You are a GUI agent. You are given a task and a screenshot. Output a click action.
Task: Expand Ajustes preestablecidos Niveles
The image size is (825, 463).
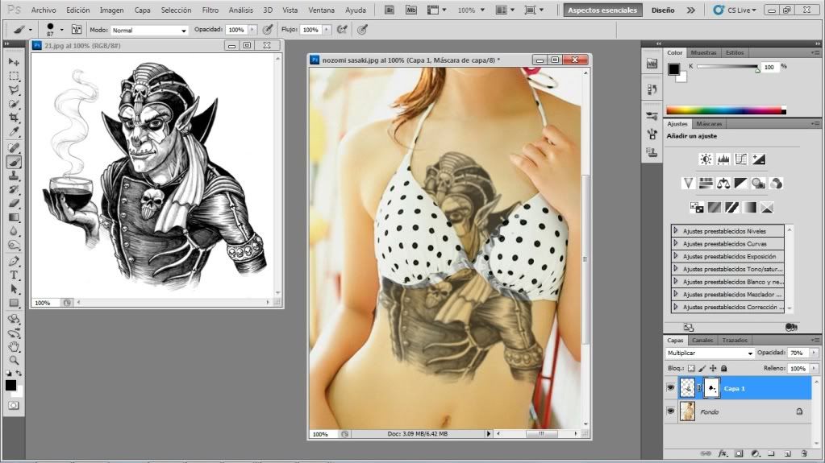pyautogui.click(x=676, y=231)
